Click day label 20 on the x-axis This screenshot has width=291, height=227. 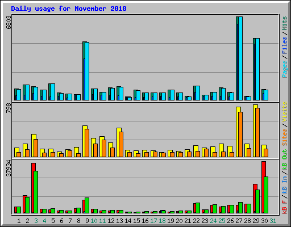[x=179, y=221]
